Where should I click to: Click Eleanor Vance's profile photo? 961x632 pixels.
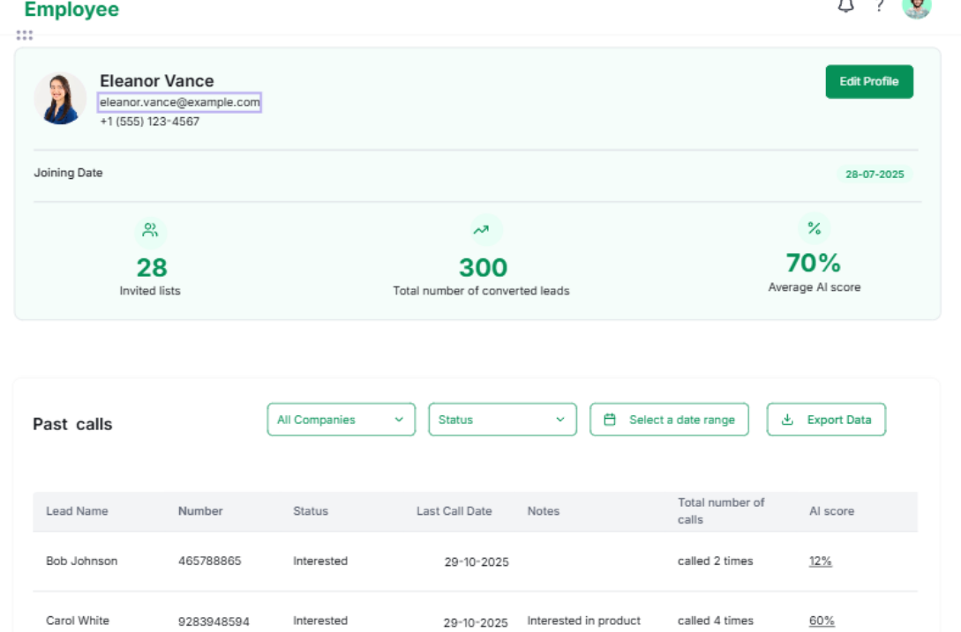pos(60,100)
